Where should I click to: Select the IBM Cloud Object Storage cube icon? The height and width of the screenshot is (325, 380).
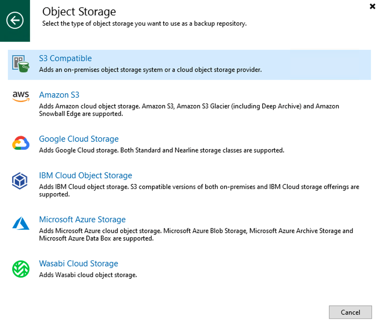20,181
